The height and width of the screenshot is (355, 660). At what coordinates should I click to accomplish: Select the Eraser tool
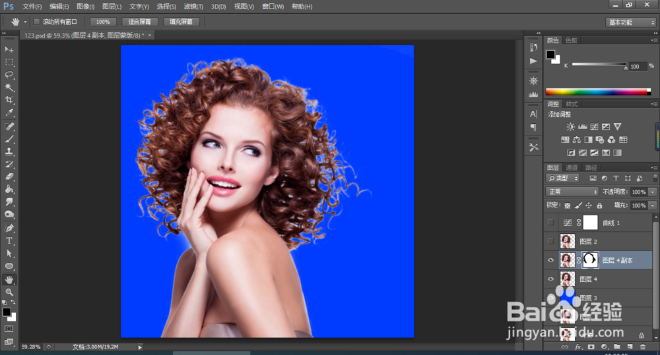9,177
